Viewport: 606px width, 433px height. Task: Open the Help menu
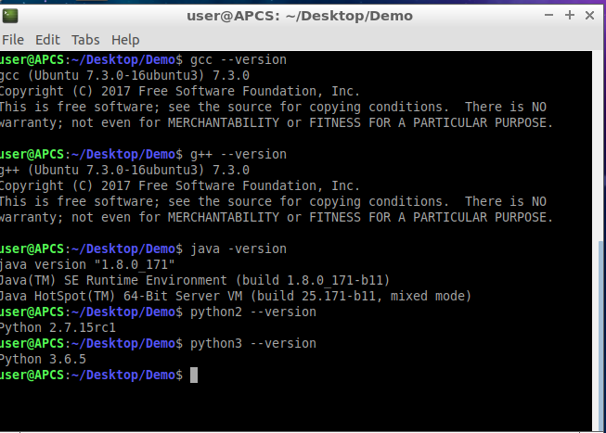[125, 40]
